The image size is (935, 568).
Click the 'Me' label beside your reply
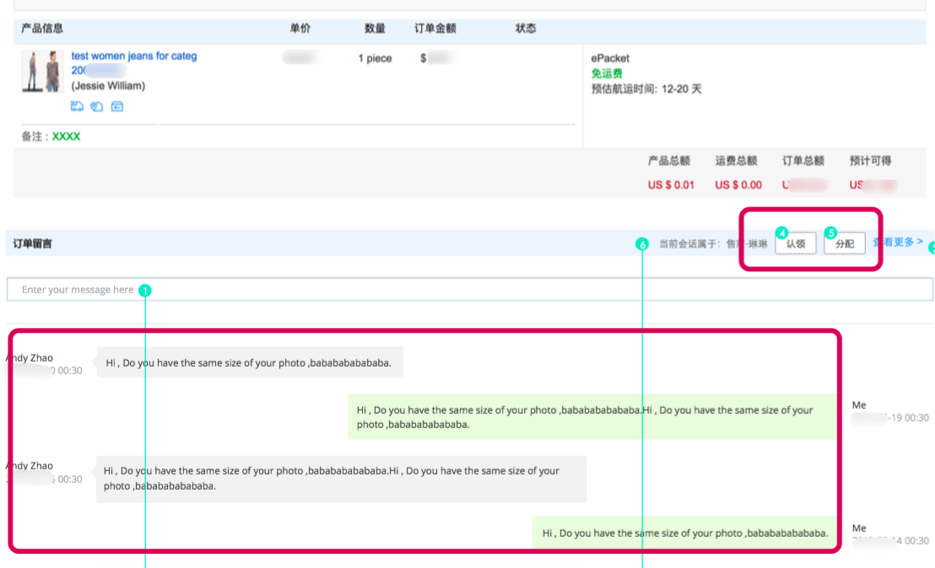(858, 528)
